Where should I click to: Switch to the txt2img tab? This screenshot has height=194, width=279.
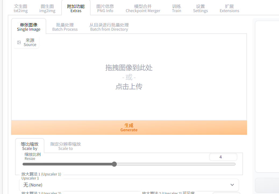pyautogui.click(x=21, y=9)
